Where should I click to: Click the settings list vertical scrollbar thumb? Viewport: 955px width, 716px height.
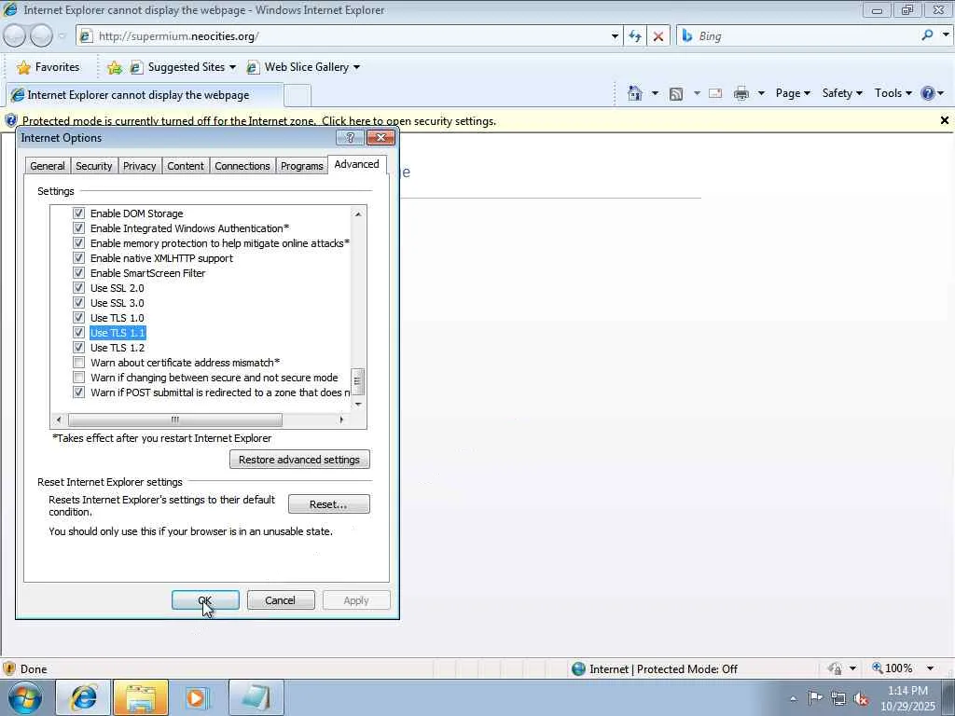(357, 381)
